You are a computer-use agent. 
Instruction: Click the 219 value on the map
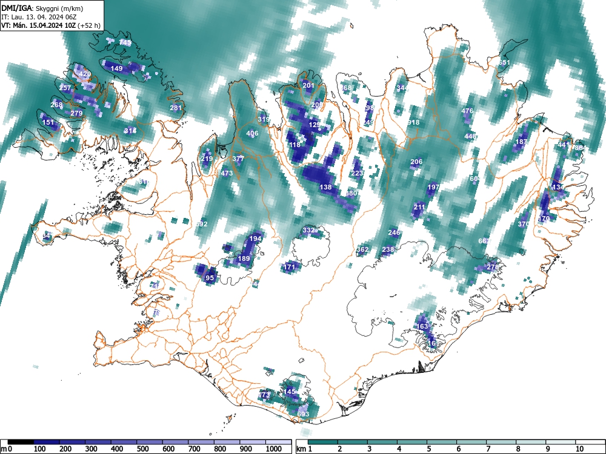[207, 159]
